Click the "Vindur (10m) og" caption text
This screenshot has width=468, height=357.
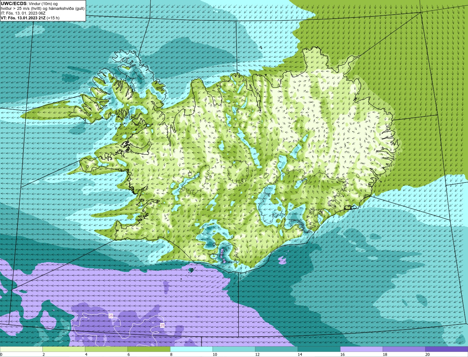pos(43,4)
